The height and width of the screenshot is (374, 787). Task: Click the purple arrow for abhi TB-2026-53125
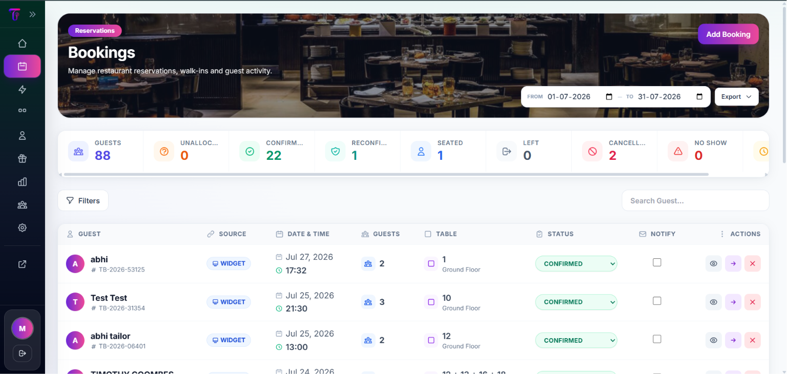(733, 263)
